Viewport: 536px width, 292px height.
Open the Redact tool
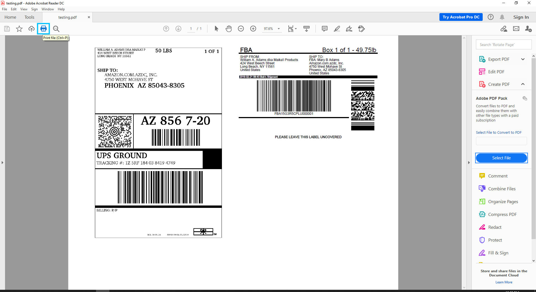point(495,227)
